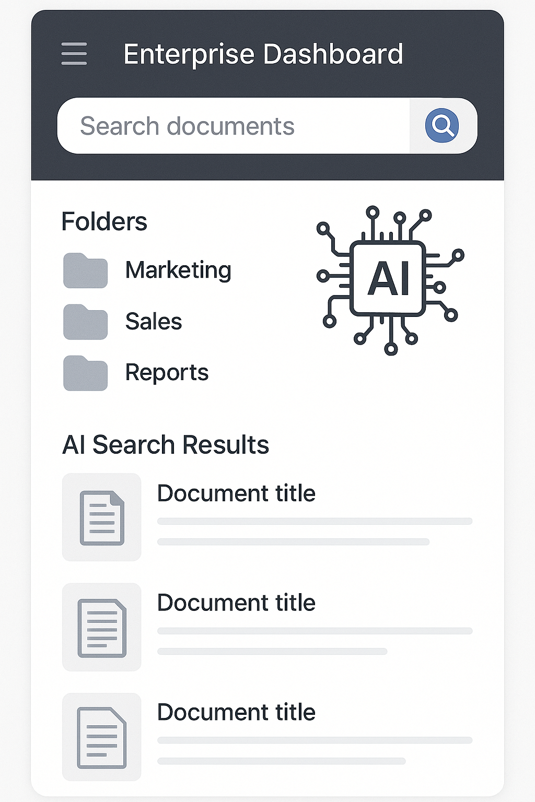This screenshot has width=535, height=802.
Task: Click the first document's preview snippet line
Action: coord(313,520)
